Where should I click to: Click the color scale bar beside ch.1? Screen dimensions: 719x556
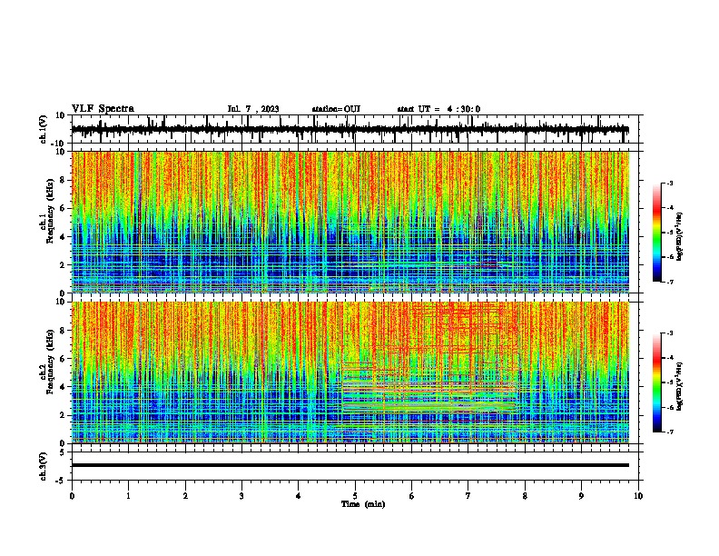pos(656,233)
